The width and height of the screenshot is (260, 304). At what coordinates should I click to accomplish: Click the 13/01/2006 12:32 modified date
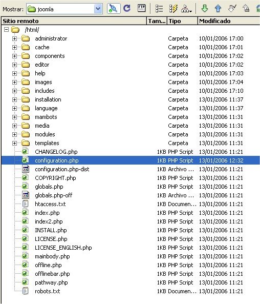pyautogui.click(x=221, y=160)
